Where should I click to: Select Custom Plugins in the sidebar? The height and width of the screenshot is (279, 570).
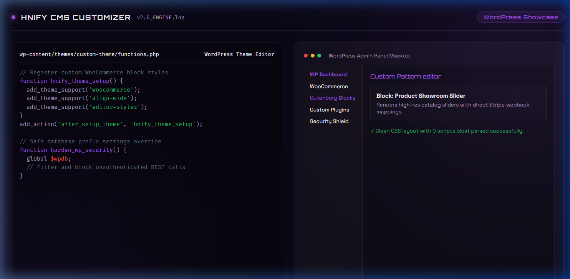(x=330, y=110)
